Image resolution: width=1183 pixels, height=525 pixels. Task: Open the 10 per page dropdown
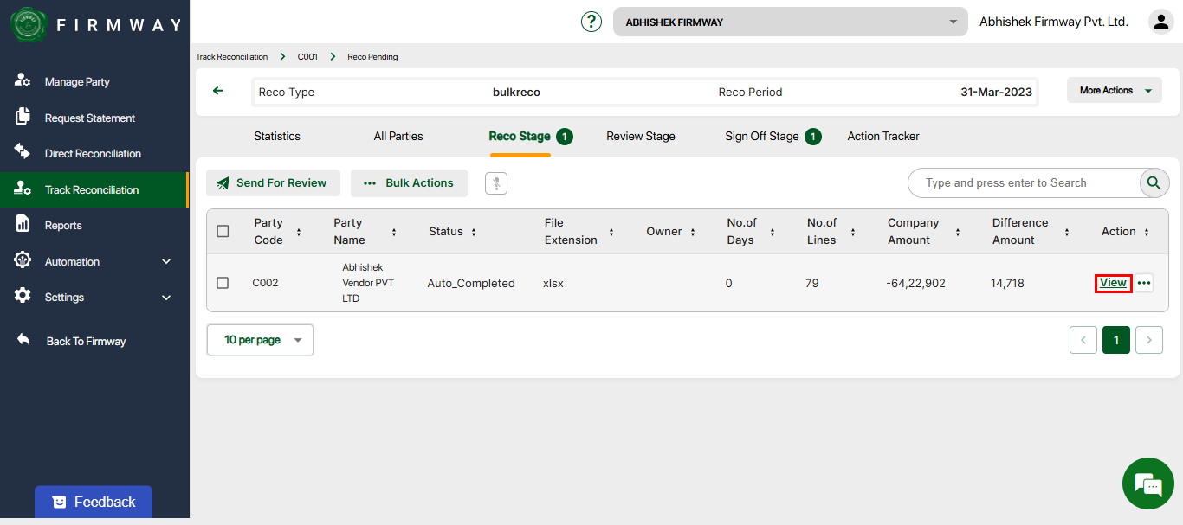tap(260, 340)
